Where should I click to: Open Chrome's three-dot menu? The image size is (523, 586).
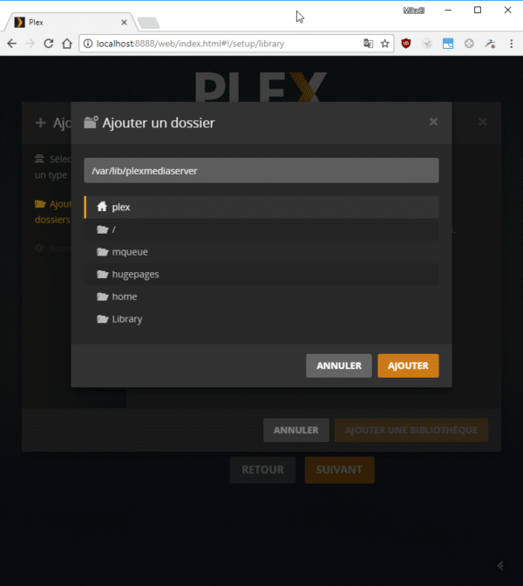[x=512, y=44]
